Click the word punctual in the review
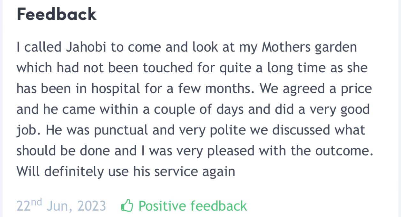 click(x=113, y=130)
